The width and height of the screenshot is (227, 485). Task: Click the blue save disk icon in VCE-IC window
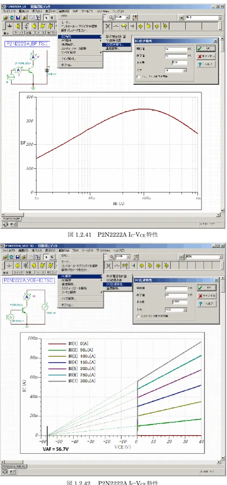click(17, 257)
